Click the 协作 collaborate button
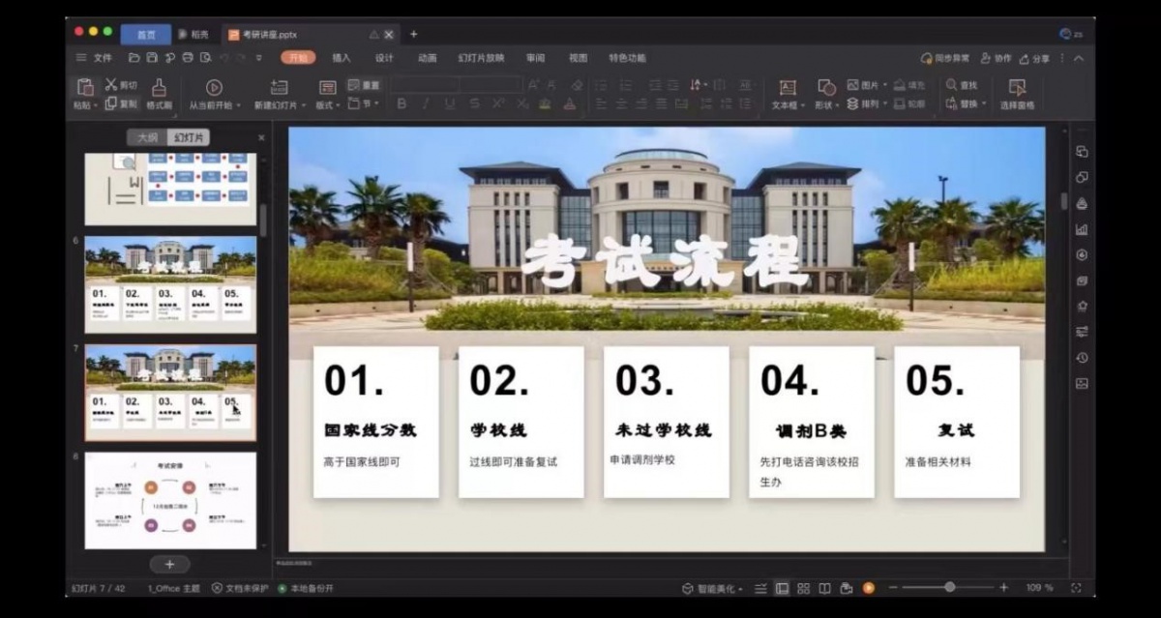Screen dimensions: 1161x618 (995, 58)
